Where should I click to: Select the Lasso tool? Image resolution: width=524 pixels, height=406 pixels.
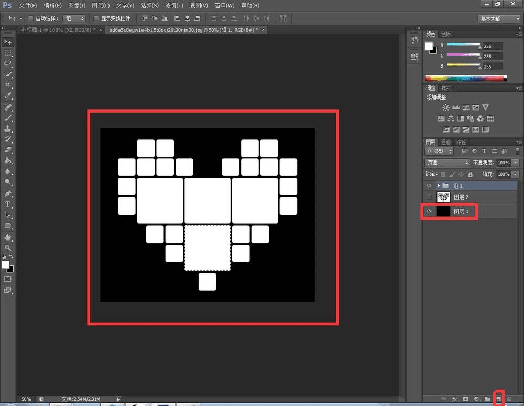pyautogui.click(x=8, y=63)
